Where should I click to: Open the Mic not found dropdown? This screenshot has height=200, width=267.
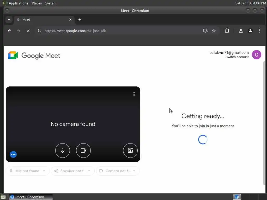click(x=28, y=171)
